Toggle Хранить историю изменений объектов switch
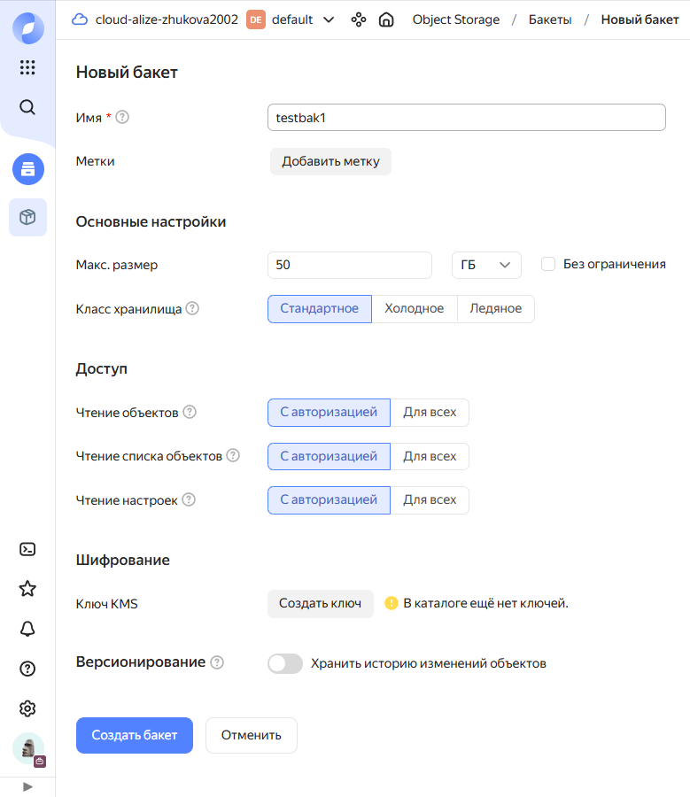 click(285, 663)
